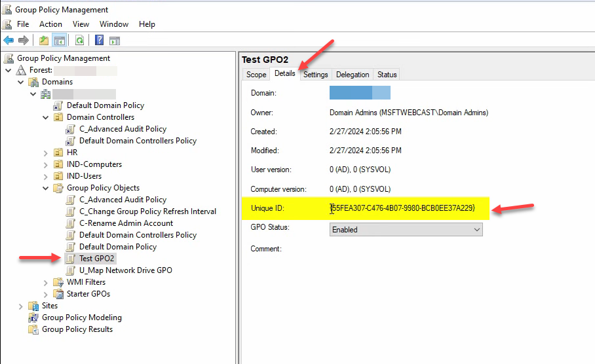Screen dimensions: 595x364
Task: Open the Help menu
Action: pyautogui.click(x=147, y=24)
